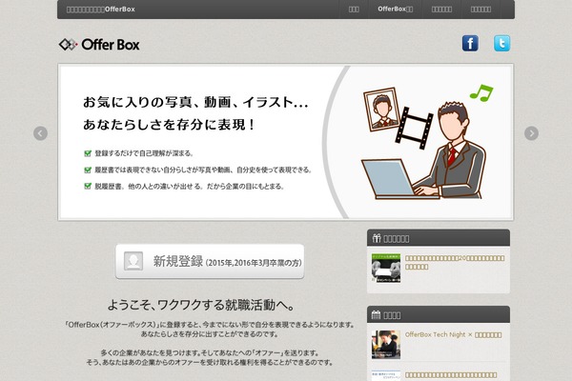The height and width of the screenshot is (381, 572).
Task: Open the OfferBox Tech Night link
Action: coord(453,334)
